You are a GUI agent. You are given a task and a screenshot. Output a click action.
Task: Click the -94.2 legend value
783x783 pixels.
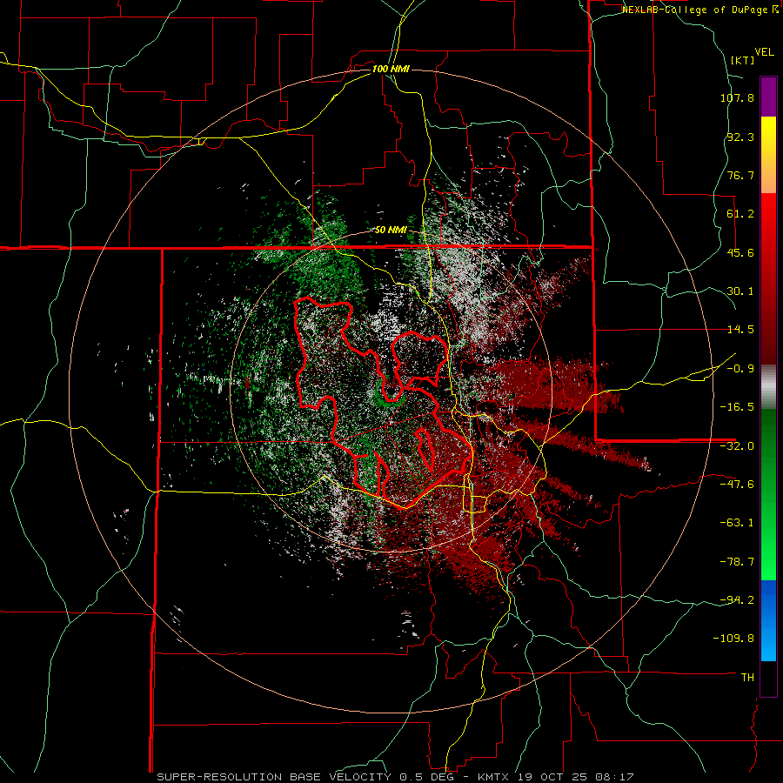[x=737, y=600]
